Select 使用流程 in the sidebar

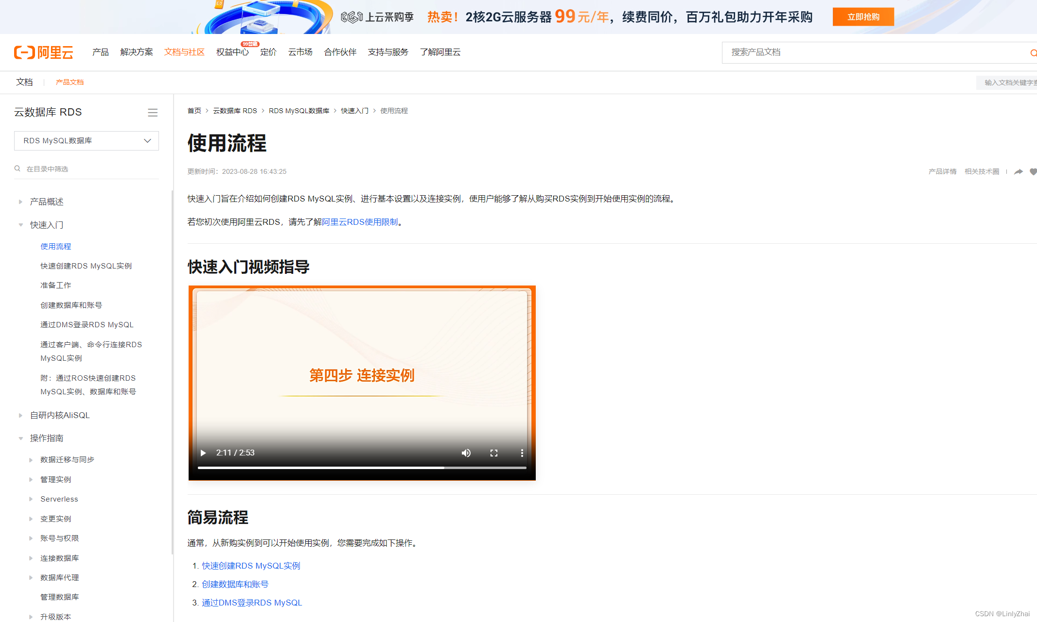click(55, 246)
